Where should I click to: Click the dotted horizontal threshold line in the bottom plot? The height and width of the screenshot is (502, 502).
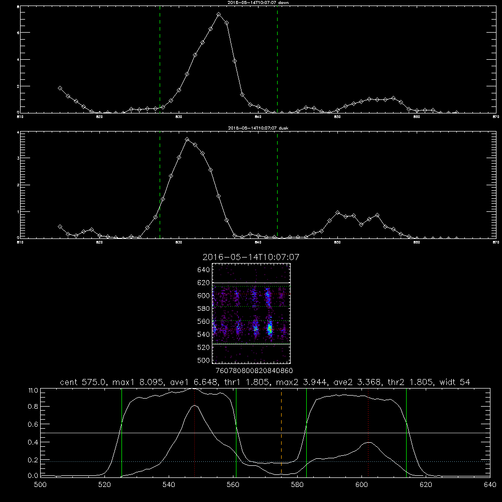click(x=266, y=462)
